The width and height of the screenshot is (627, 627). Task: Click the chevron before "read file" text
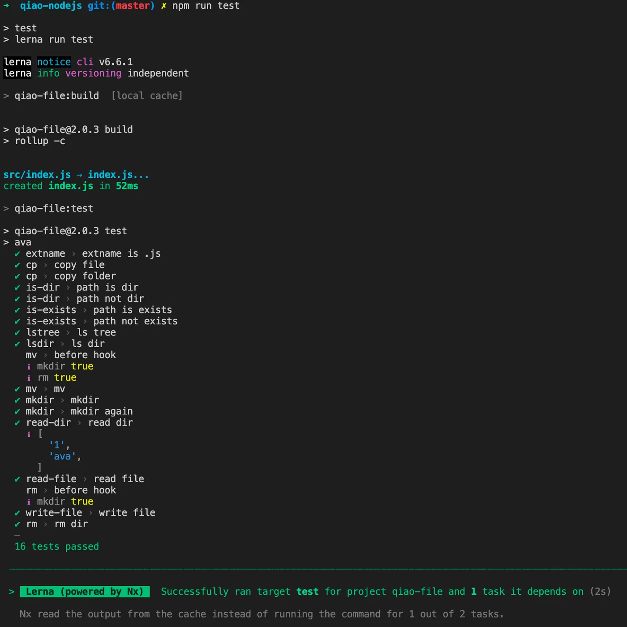pyautogui.click(x=85, y=479)
